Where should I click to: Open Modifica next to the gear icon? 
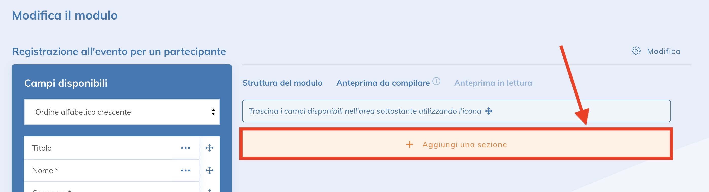click(x=663, y=51)
